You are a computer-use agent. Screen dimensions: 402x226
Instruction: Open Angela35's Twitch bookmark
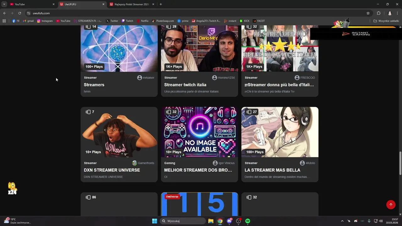pos(206,21)
